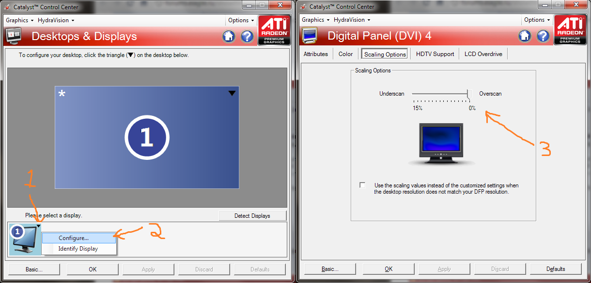The width and height of the screenshot is (591, 283).
Task: Click title bar app icon of Digital Panel window
Action: [x=304, y=7]
